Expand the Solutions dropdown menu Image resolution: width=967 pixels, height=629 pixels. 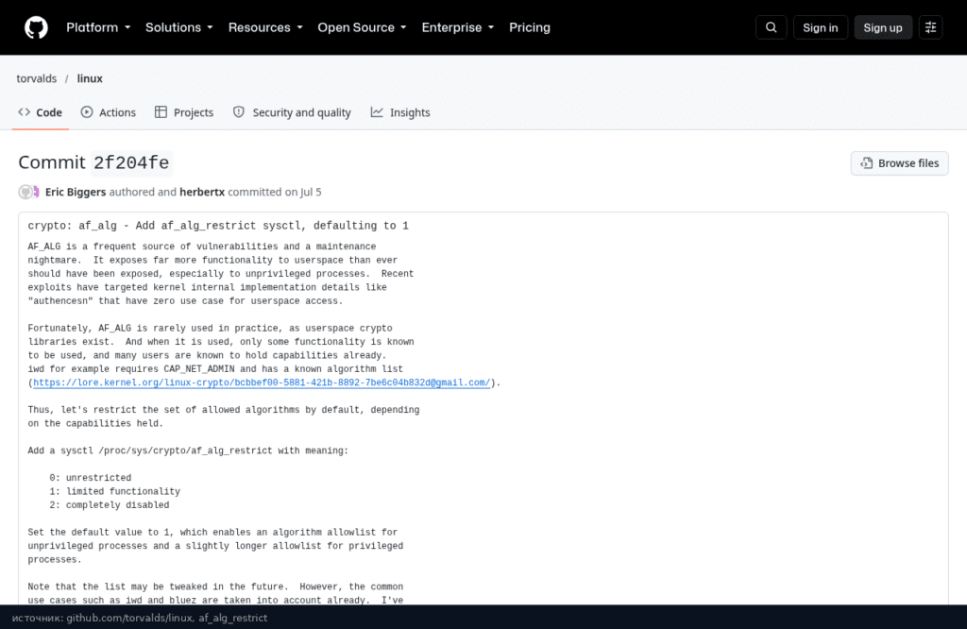[x=178, y=27]
